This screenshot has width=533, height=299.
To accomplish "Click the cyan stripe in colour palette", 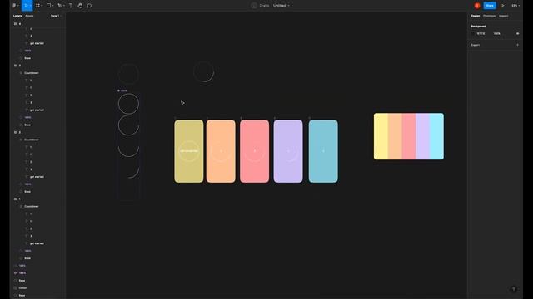I will 436,136.
